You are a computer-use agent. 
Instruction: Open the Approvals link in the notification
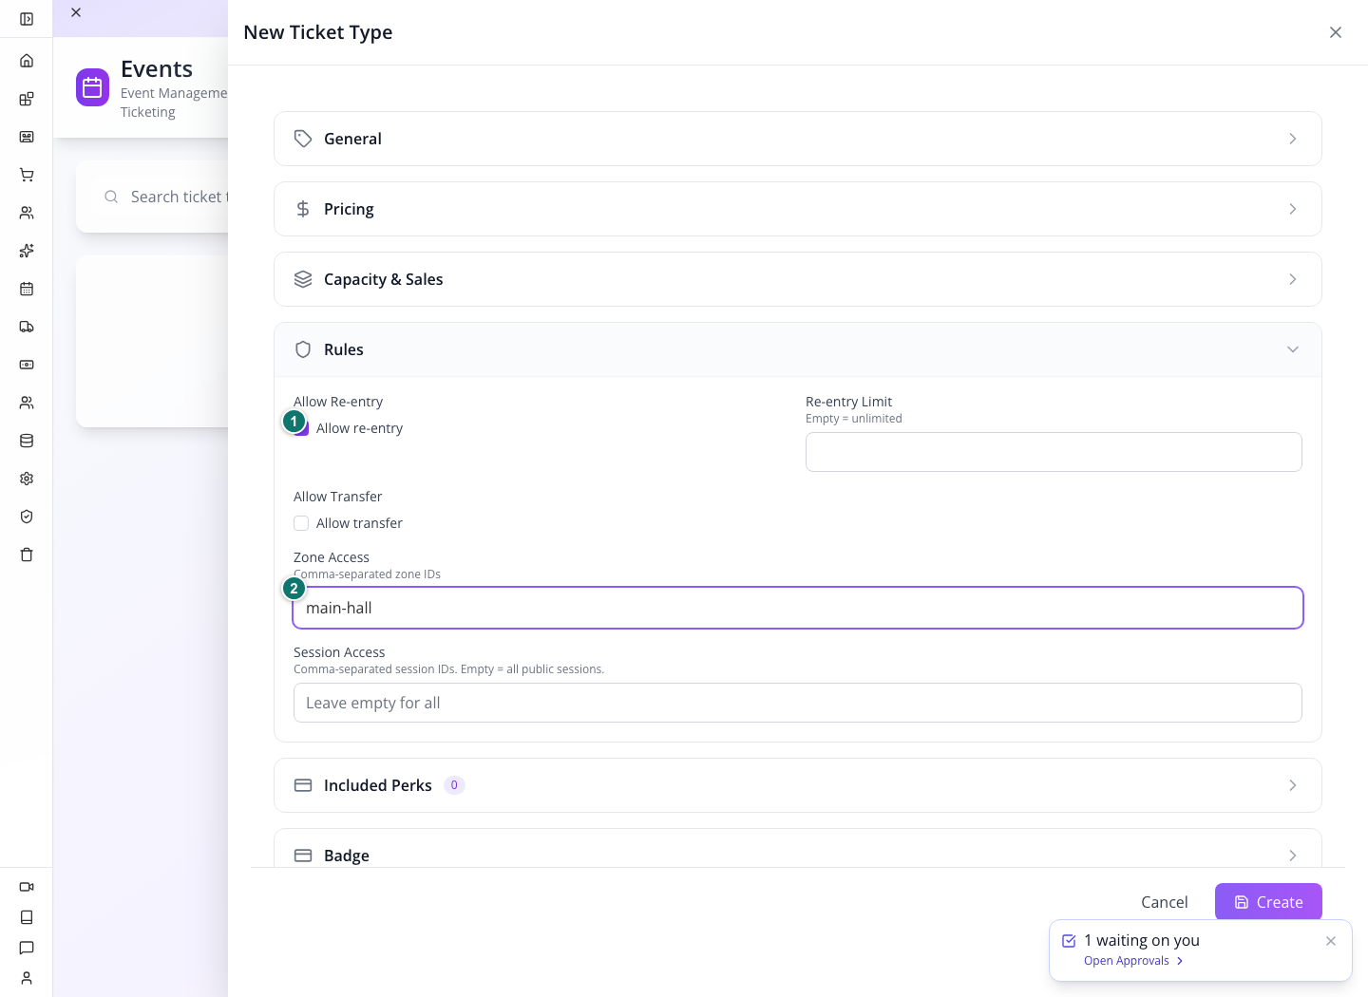pyautogui.click(x=1133, y=961)
